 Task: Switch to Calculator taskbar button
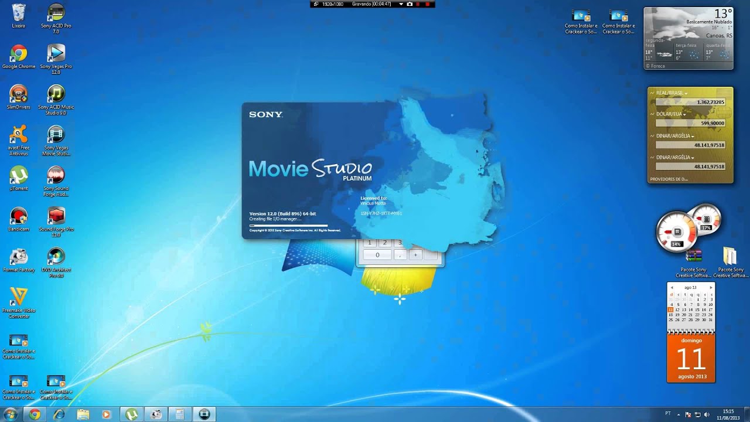tap(180, 414)
